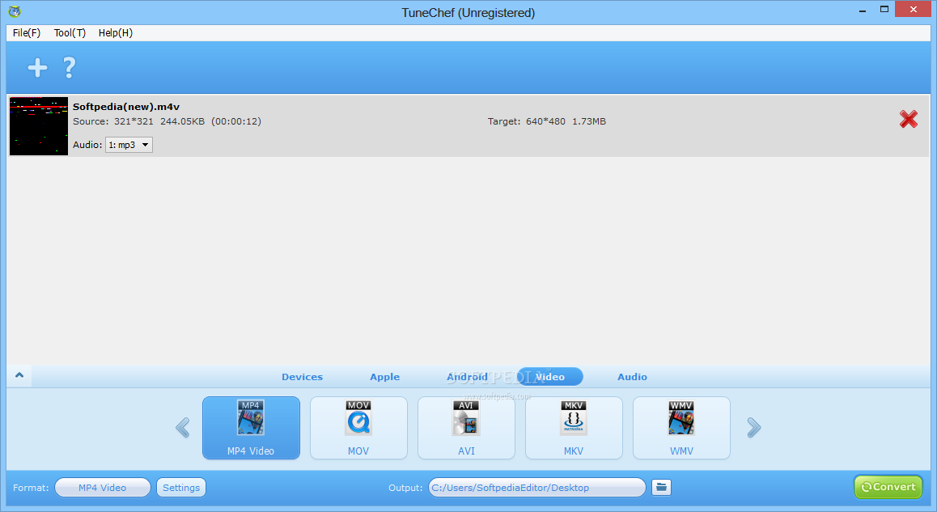Show next formats with right arrow
Image resolution: width=937 pixels, height=512 pixels.
(x=754, y=428)
